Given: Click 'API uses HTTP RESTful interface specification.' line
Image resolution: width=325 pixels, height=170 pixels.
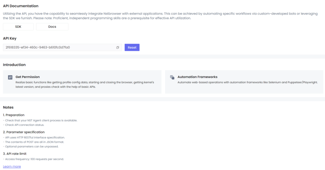Looking at the screenshot, I should pos(34,138).
